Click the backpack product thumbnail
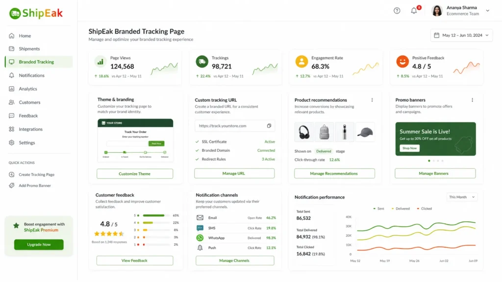The width and height of the screenshot is (502, 282). [324, 132]
